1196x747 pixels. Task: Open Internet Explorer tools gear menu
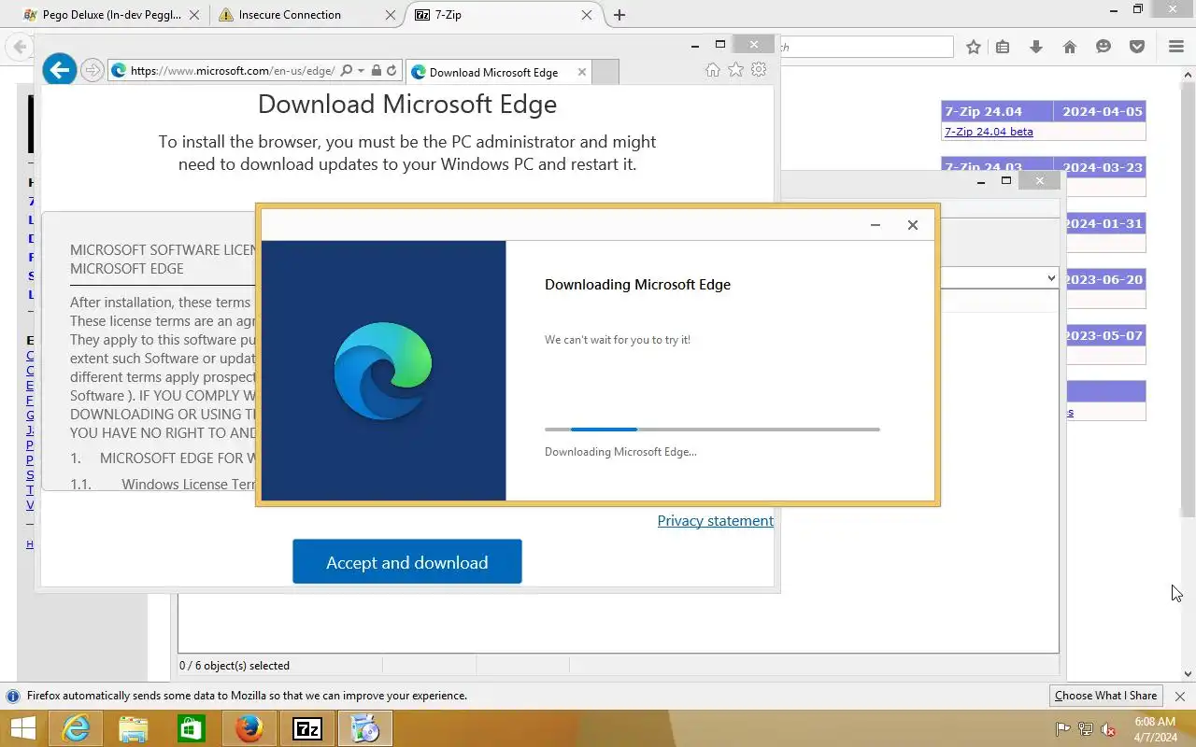[759, 70]
